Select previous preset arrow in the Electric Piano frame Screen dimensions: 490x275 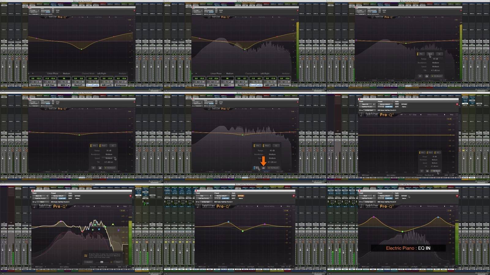pos(420,206)
